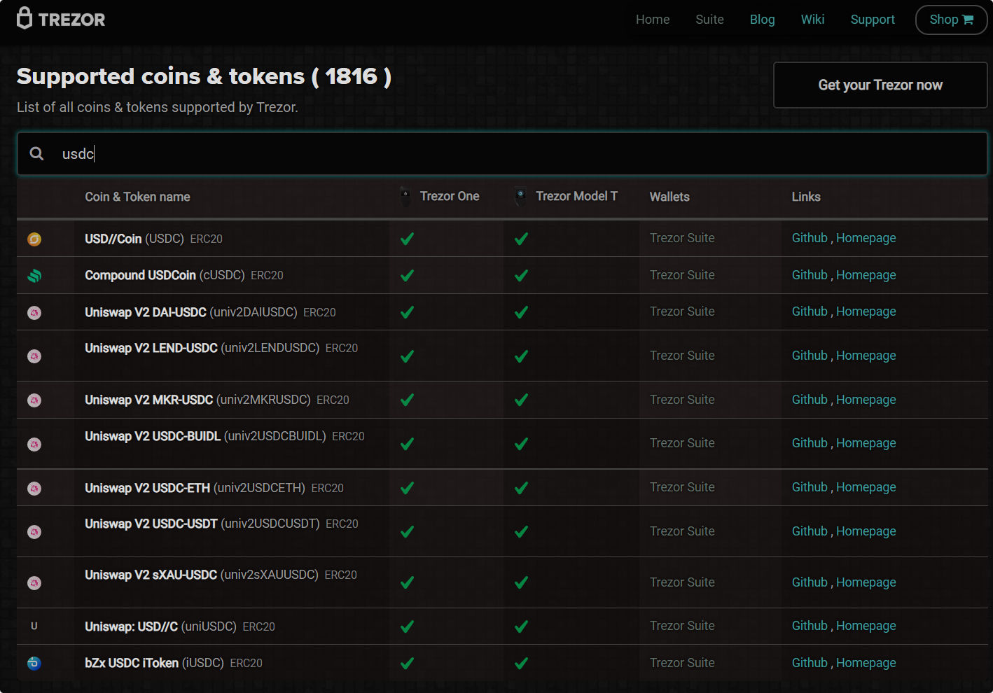
Task: Open Github link for Uniswap: USD//C
Action: 810,626
